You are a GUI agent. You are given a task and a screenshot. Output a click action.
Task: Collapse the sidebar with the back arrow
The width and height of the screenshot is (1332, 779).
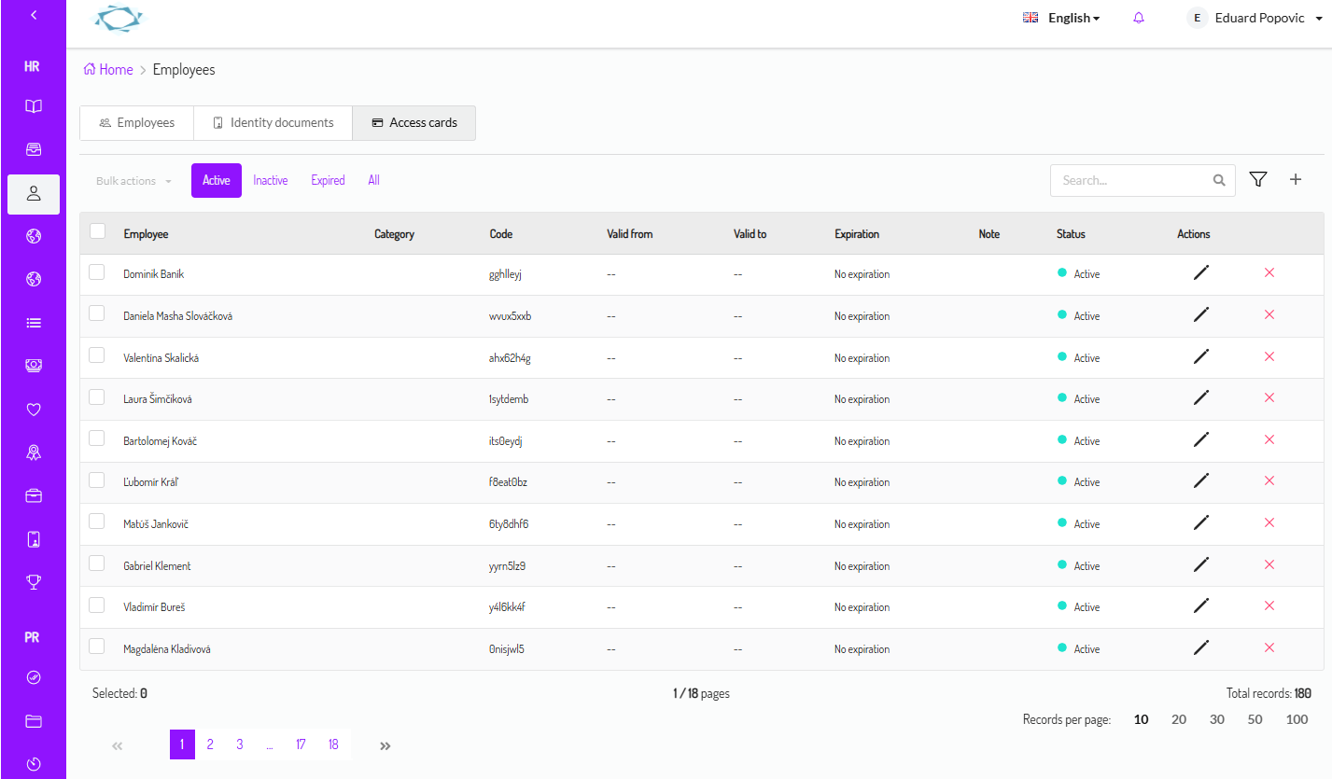34,15
